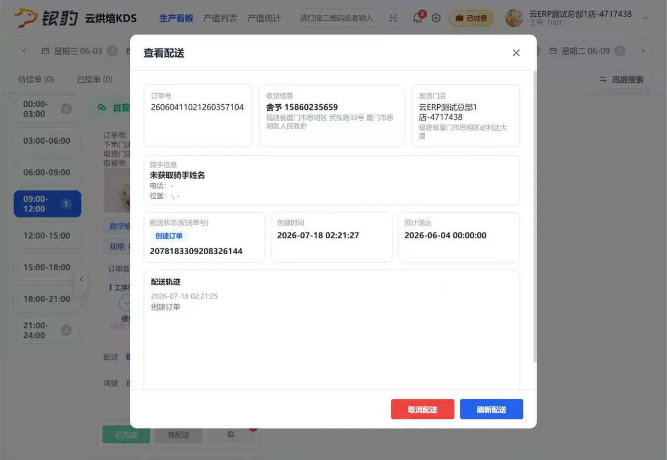
Task: Open settings gear icon in header
Action: 436,18
